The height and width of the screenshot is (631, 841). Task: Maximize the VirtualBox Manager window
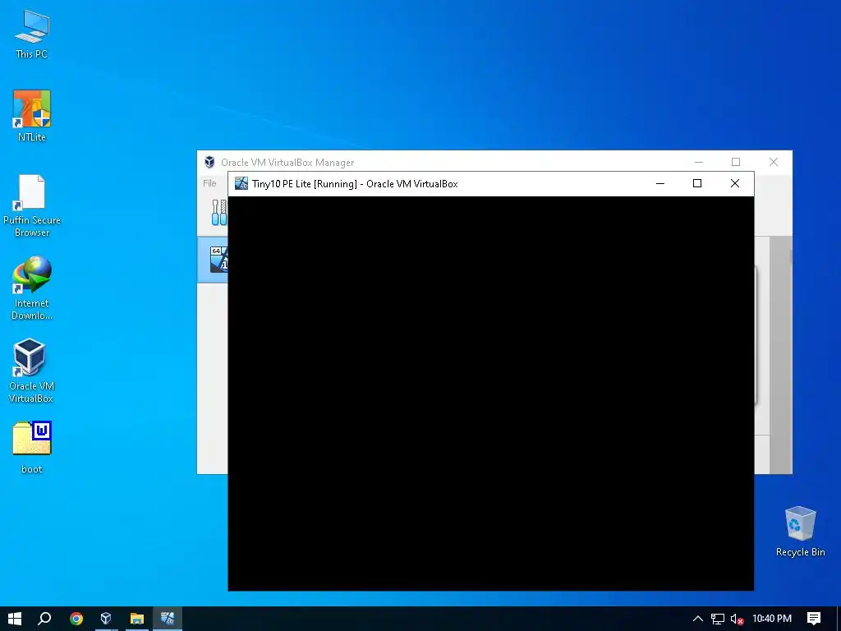tap(736, 162)
